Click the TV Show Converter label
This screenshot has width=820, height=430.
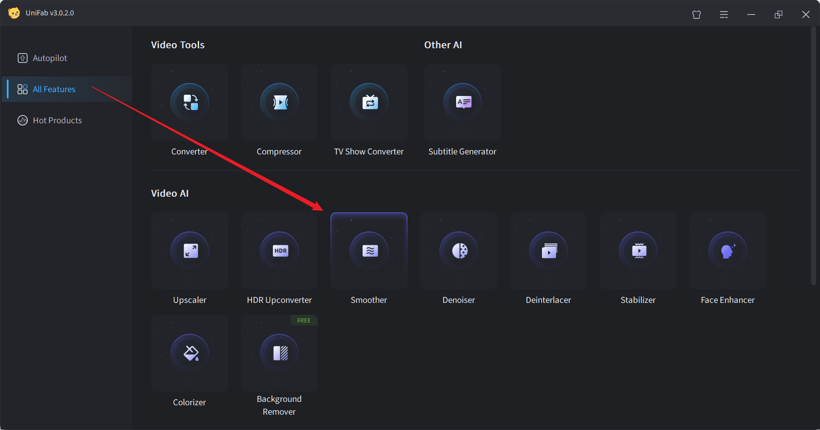pos(369,151)
